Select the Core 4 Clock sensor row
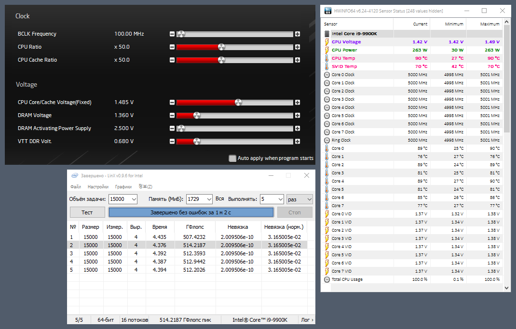Screen dimensions: 516x329 [412, 107]
